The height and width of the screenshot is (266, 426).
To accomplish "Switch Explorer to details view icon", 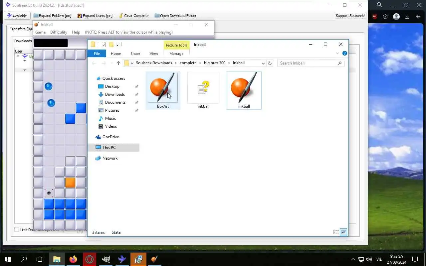I will coord(336,232).
